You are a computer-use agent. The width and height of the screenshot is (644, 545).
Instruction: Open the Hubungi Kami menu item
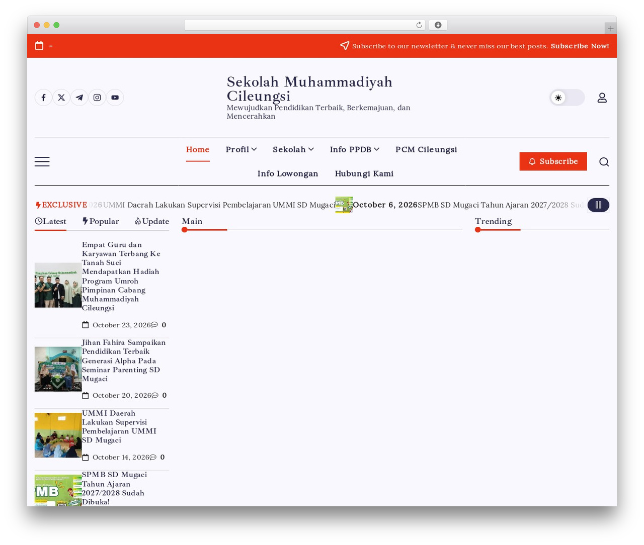click(364, 173)
